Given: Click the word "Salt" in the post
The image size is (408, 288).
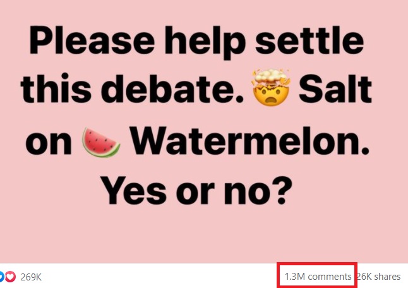Looking at the screenshot, I should point(335,88).
